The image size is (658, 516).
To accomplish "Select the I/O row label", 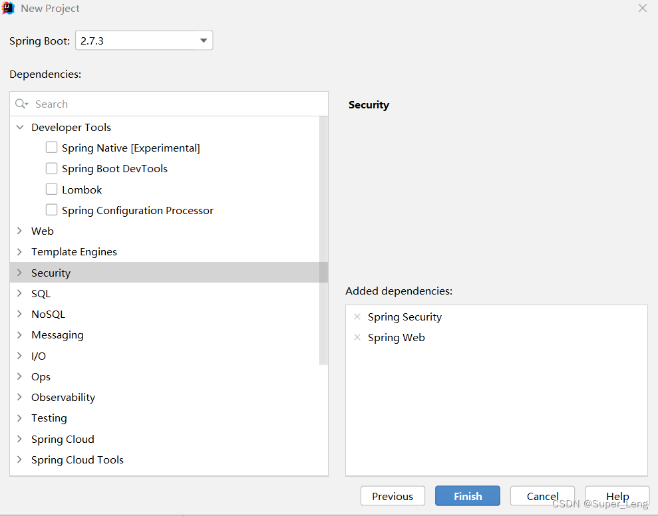I will pos(38,356).
